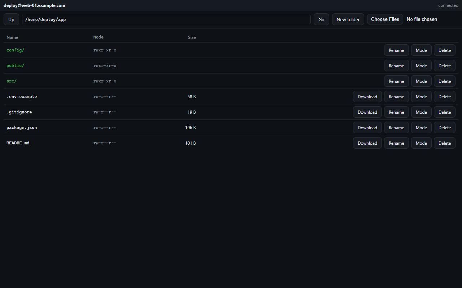
Task: Click the .gitignore file name
Action: [19, 112]
